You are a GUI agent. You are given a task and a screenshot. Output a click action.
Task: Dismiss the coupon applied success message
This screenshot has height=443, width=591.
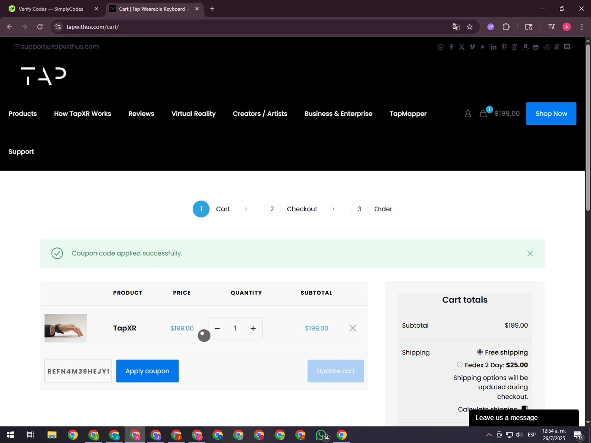point(530,254)
